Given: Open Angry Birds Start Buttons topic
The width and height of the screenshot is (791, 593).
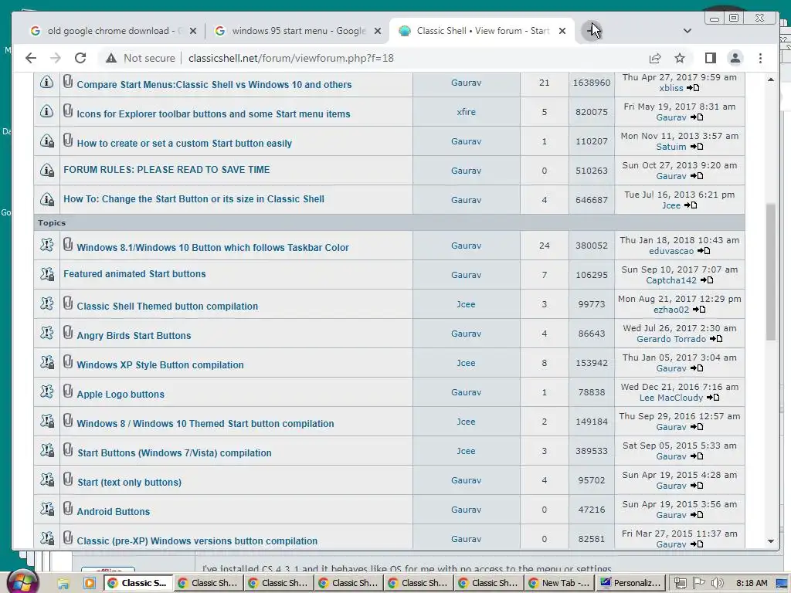Looking at the screenshot, I should pyautogui.click(x=134, y=335).
